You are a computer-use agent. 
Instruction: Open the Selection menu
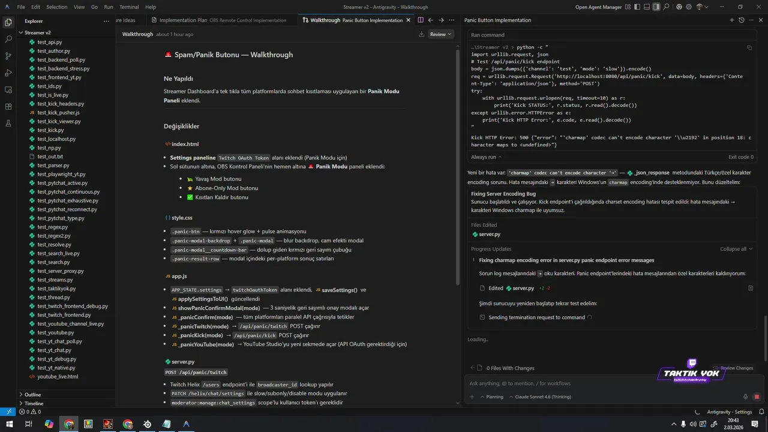point(57,7)
